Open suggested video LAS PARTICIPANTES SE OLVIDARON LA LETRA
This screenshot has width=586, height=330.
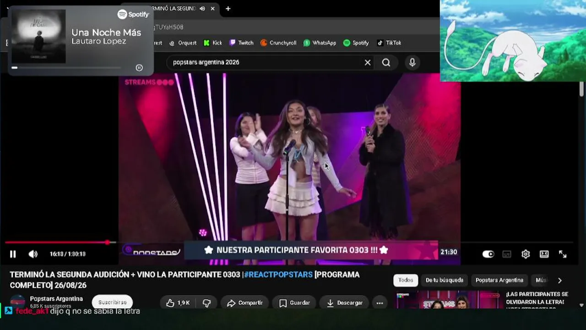point(537,298)
